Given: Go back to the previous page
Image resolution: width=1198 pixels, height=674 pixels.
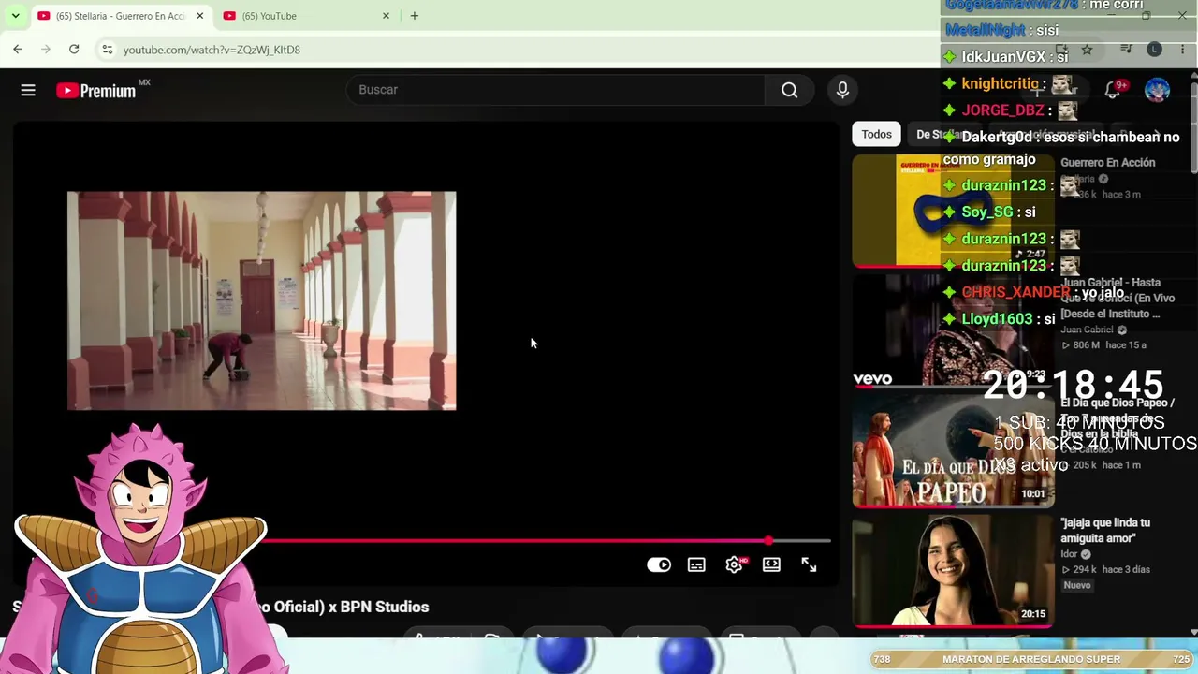Looking at the screenshot, I should (18, 50).
